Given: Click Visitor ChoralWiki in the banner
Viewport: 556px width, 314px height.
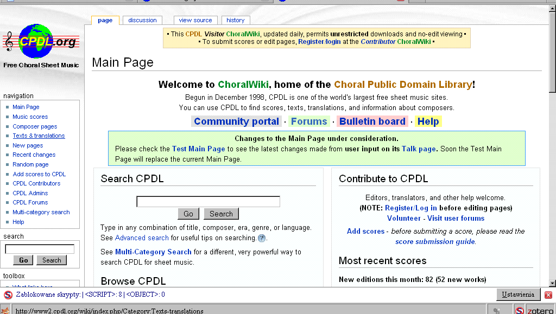Looking at the screenshot, I should point(232,34).
